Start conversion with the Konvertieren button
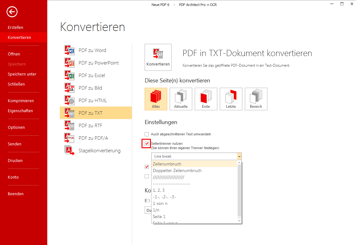Screen dimensions: 356x245 click(158, 57)
